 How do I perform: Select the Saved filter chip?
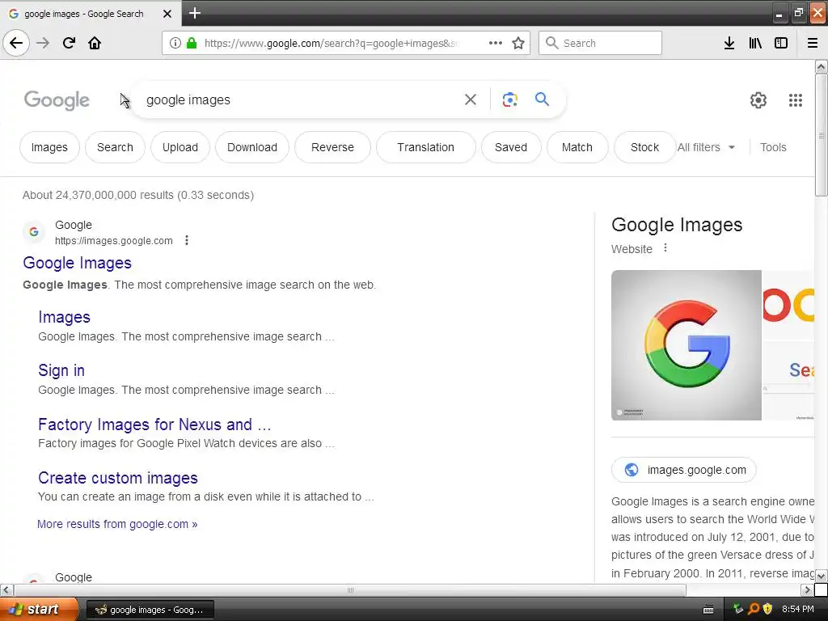[511, 147]
